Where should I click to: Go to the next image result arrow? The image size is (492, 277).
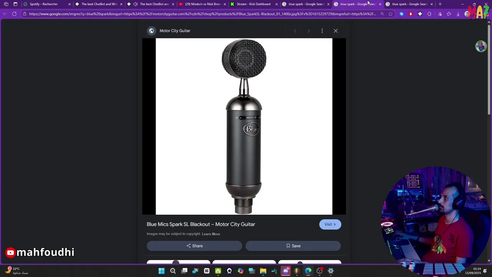point(308,31)
